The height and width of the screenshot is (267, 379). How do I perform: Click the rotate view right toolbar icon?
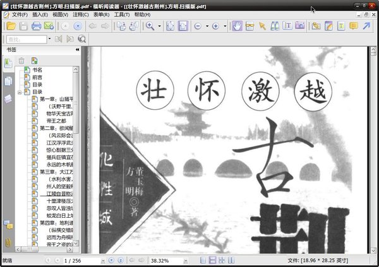(x=134, y=26)
